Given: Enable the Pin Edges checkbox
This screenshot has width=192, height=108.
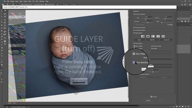Looking at the screenshot, I should [166, 25].
